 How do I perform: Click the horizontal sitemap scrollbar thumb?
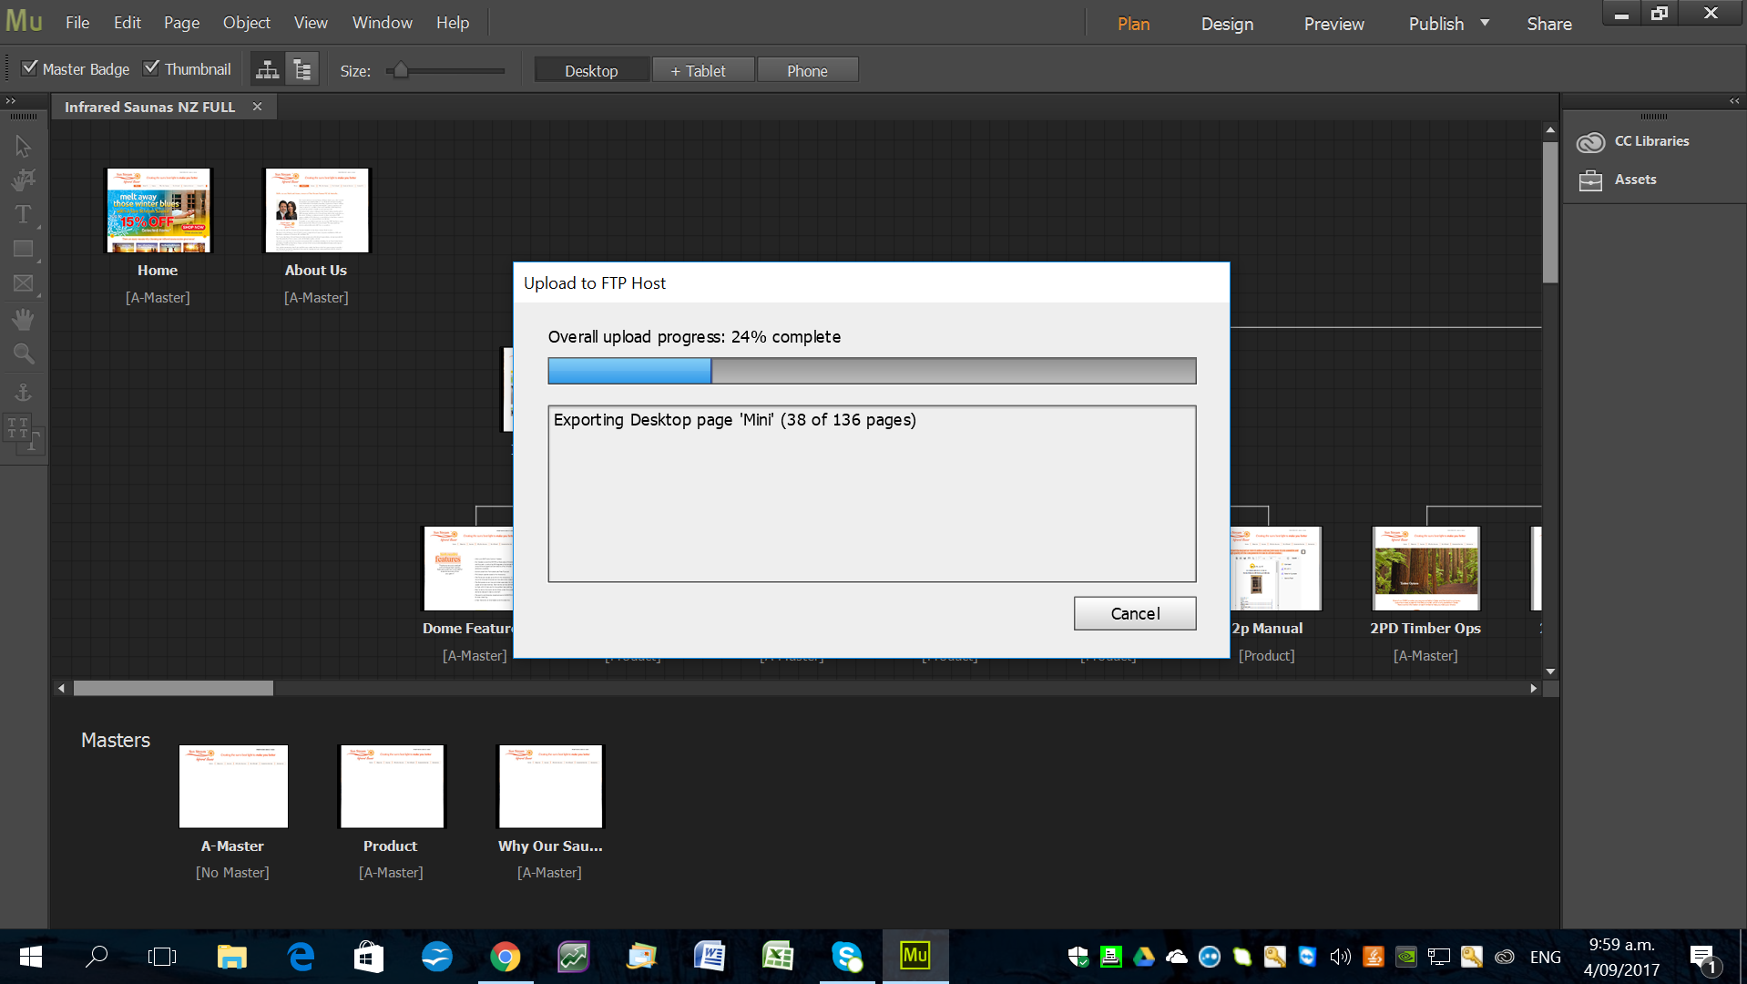point(173,688)
